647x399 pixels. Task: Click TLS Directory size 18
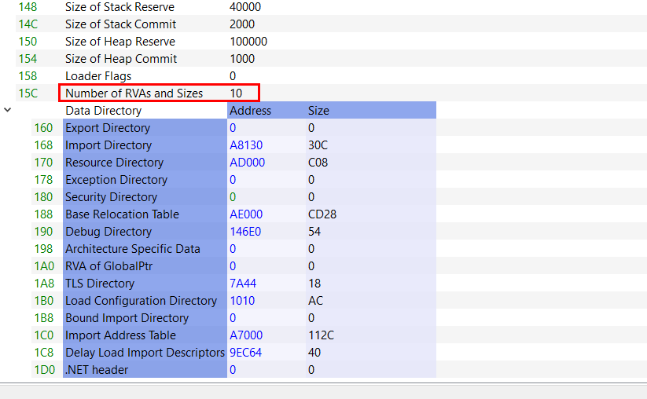[314, 284]
